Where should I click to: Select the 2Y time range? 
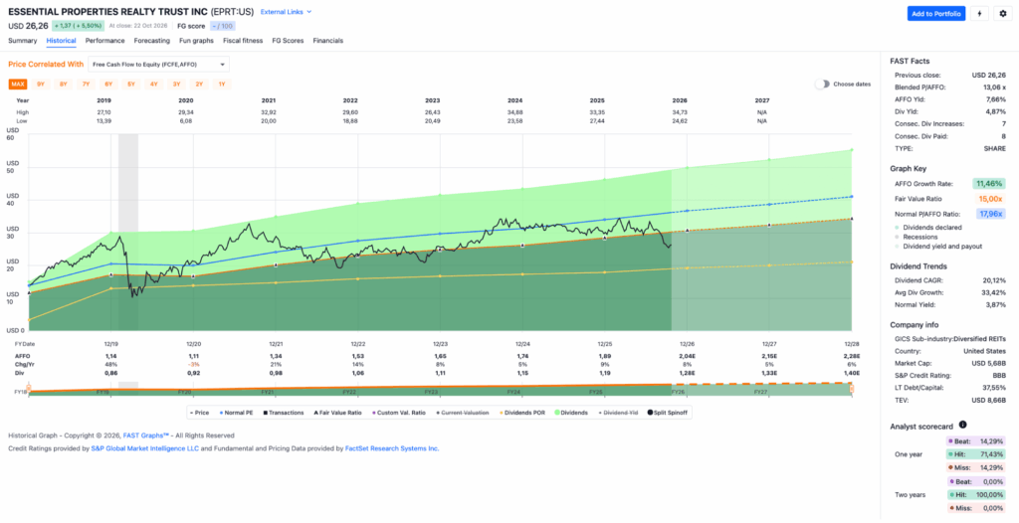pos(199,84)
